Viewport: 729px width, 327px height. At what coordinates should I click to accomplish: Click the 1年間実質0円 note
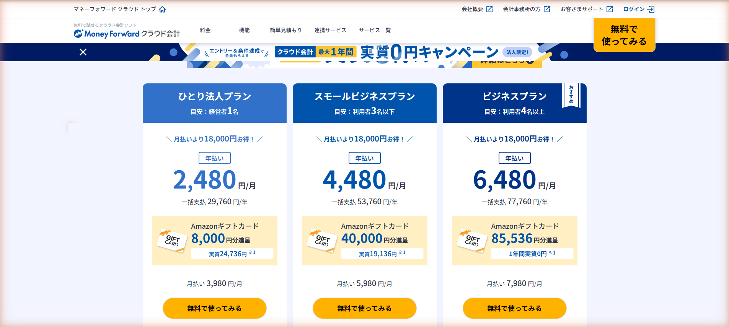(532, 254)
